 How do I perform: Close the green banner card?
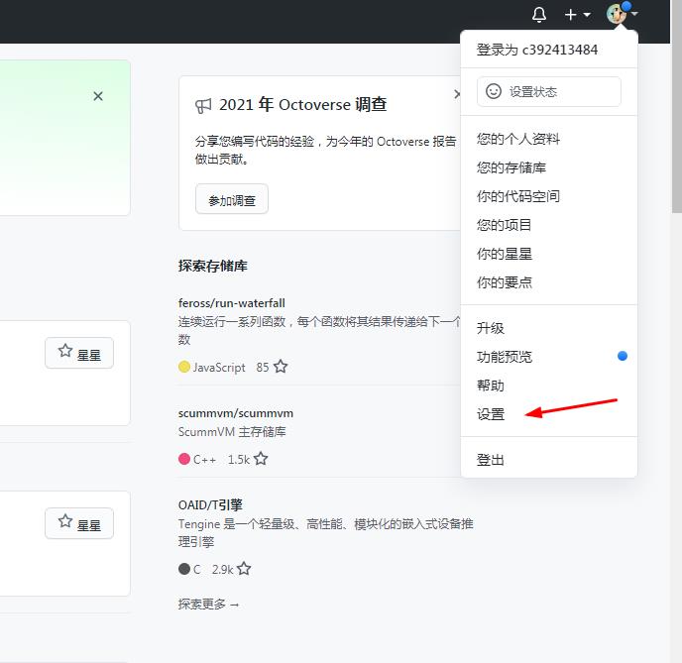[x=98, y=96]
